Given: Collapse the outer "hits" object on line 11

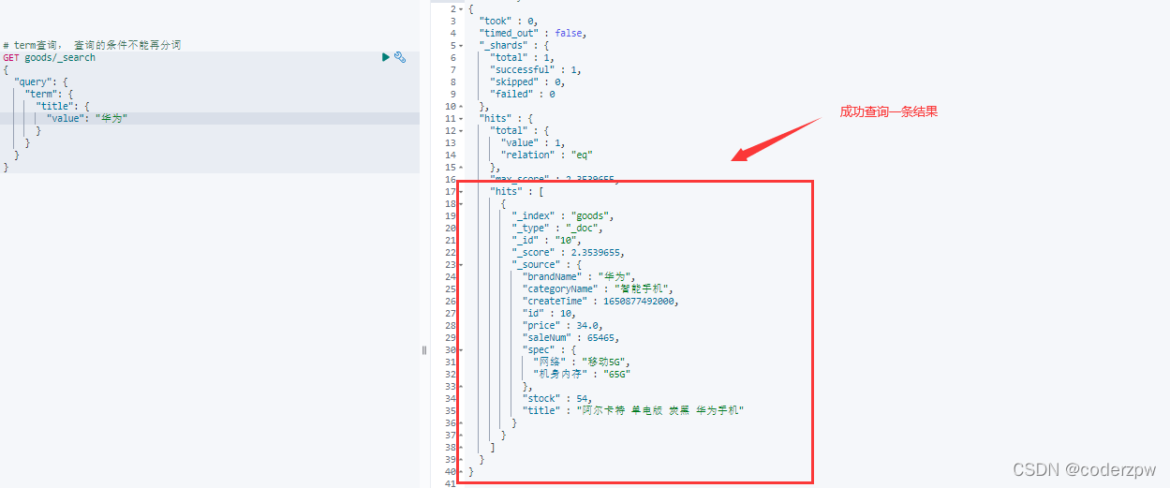Looking at the screenshot, I should [x=460, y=118].
